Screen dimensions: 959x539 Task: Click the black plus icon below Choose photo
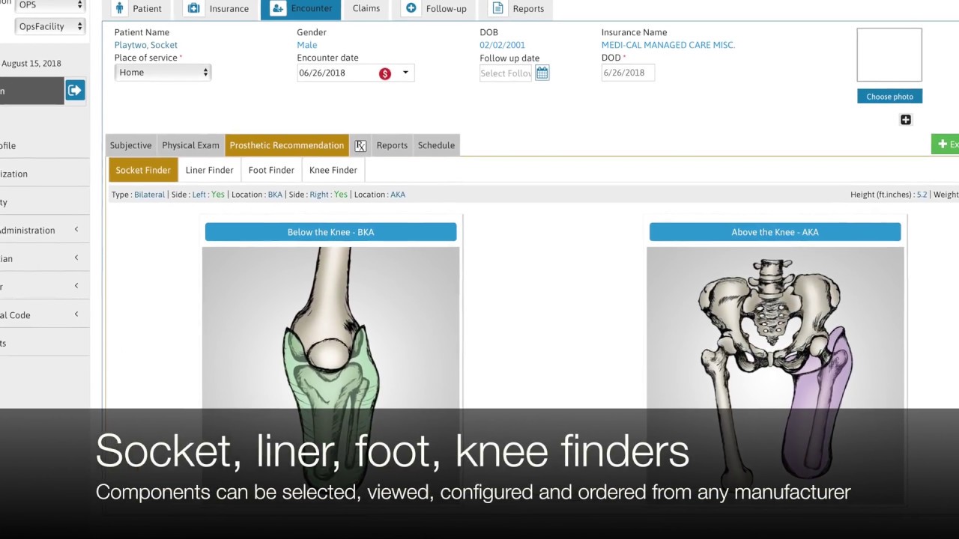coord(906,120)
